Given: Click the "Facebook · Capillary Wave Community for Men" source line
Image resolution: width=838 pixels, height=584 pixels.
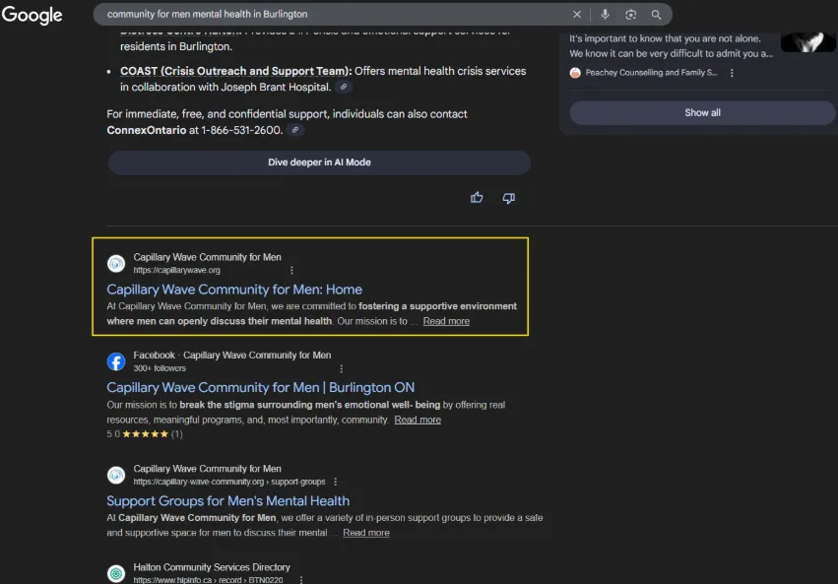Looking at the screenshot, I should pos(232,356).
